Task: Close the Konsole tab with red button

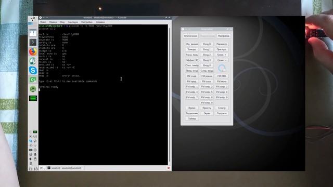Action: [x=169, y=168]
